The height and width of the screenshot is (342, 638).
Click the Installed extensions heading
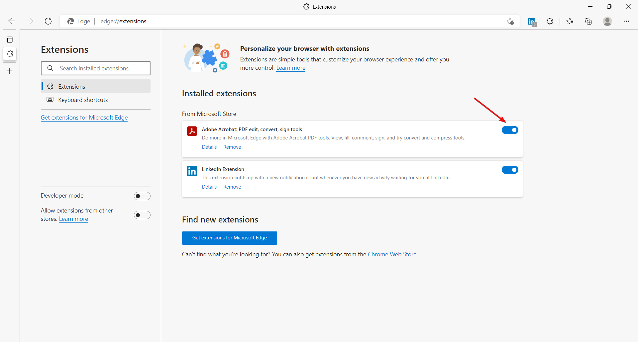pyautogui.click(x=219, y=94)
